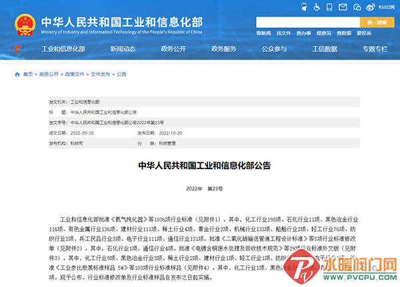Click 提意见 quick link
The image size is (400, 287).
point(324,33)
